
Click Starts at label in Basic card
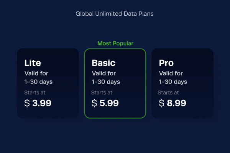pos(102,93)
